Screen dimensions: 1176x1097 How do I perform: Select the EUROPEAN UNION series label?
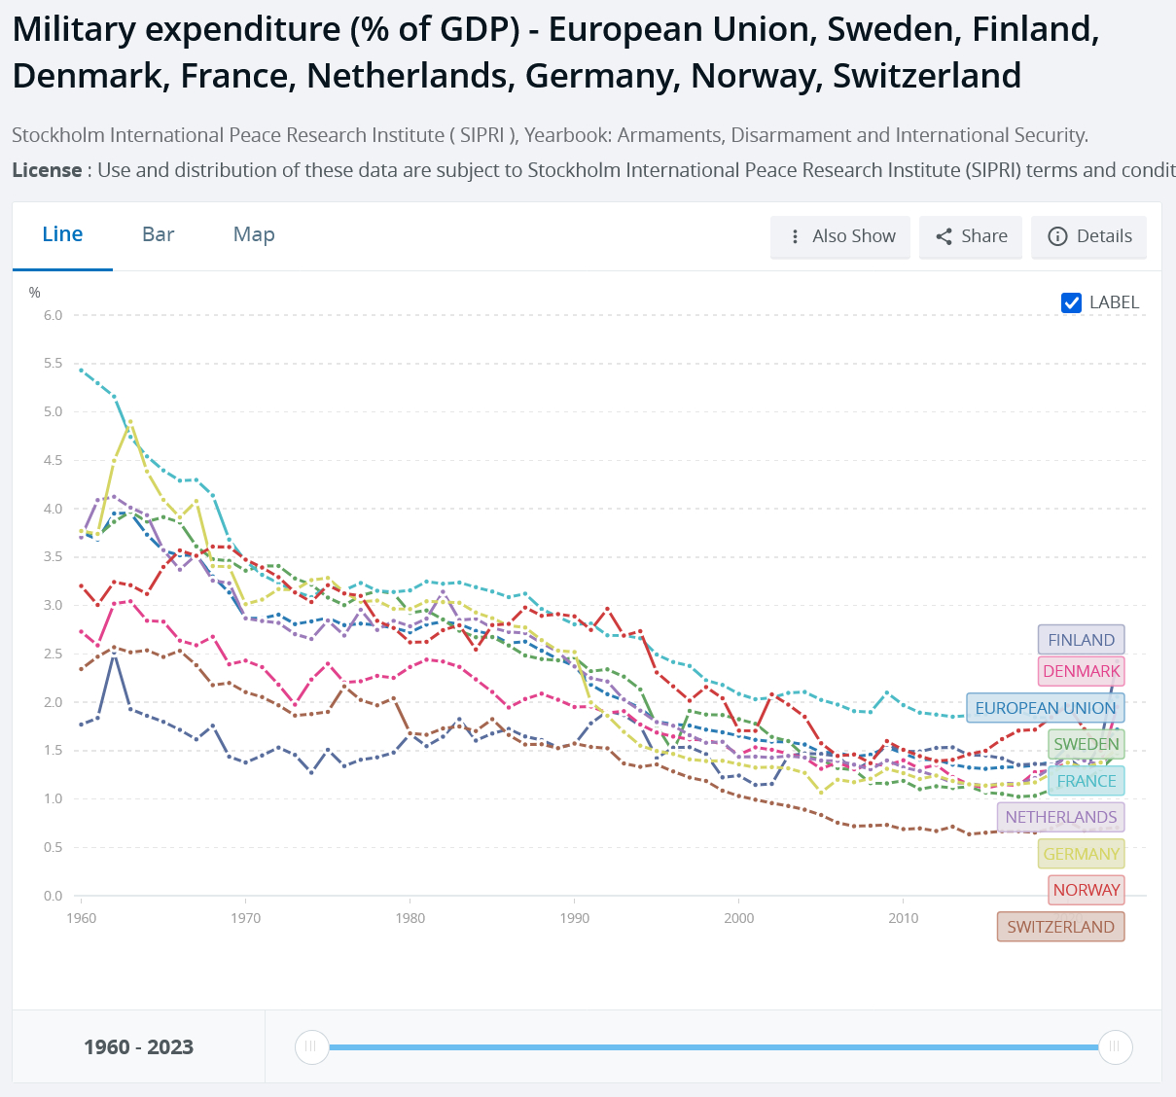tap(1045, 708)
